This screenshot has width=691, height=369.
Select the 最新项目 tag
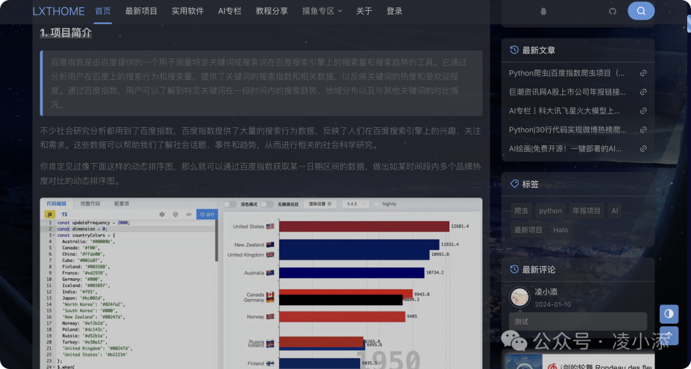click(x=528, y=230)
